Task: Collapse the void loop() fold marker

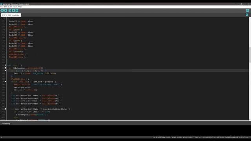Action: click(5, 65)
